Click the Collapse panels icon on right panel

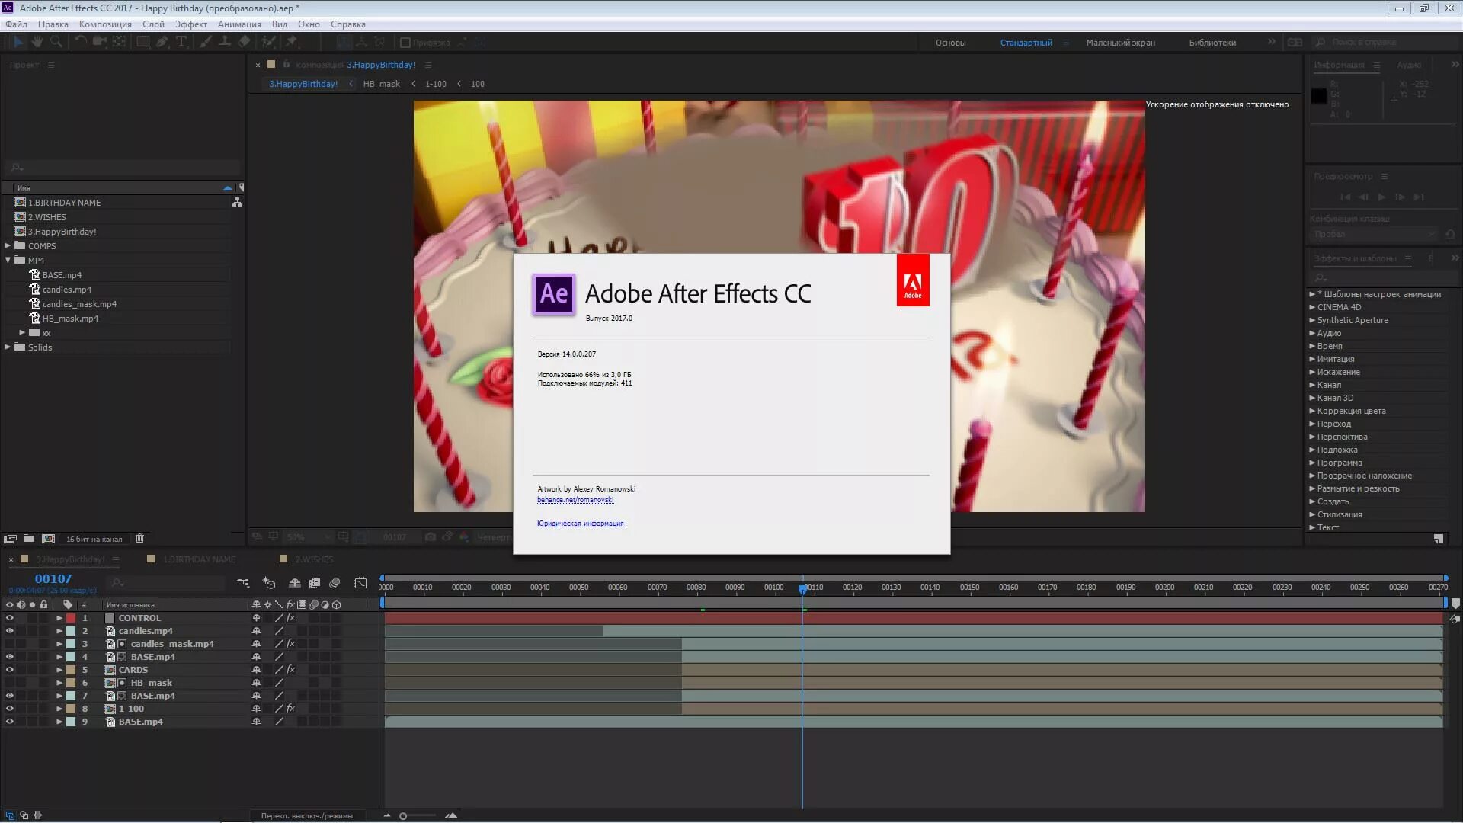tap(1455, 64)
